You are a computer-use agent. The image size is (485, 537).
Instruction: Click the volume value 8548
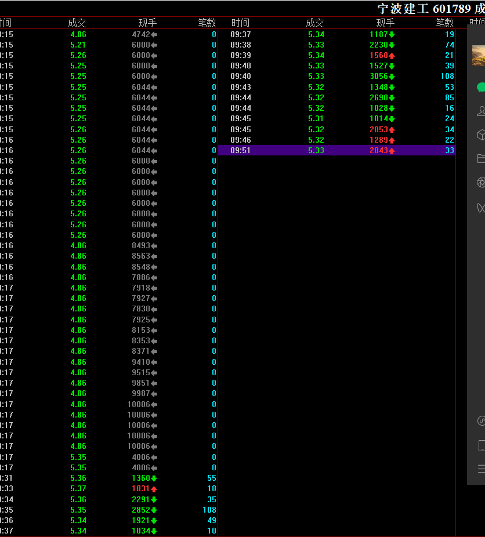(x=141, y=267)
